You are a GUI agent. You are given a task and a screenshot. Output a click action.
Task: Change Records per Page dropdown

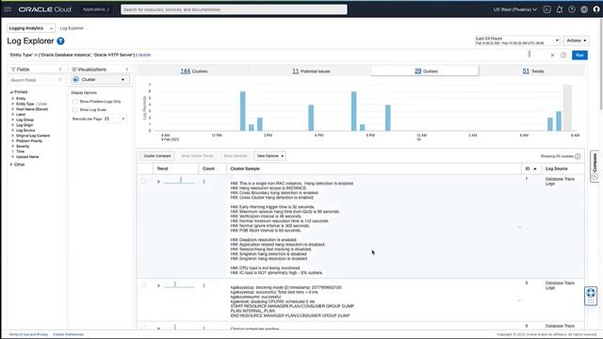click(x=115, y=119)
